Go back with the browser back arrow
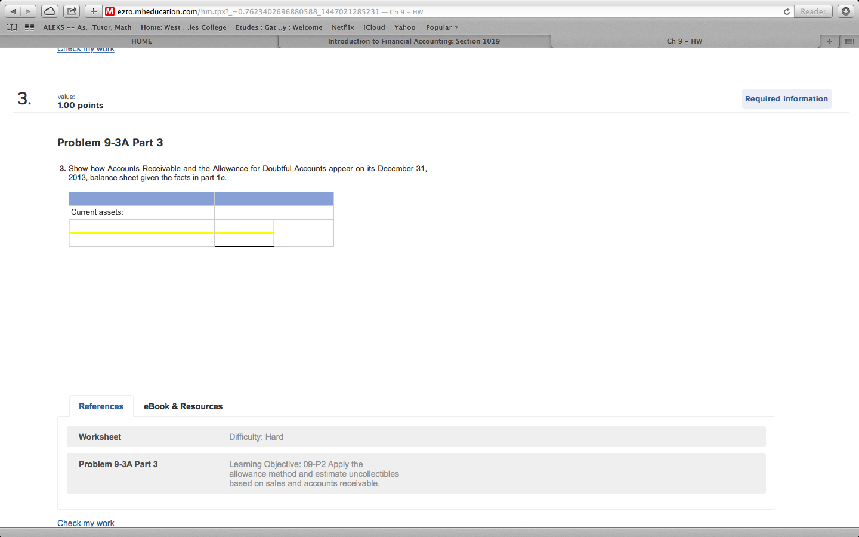Screen dimensions: 859x537 pos(13,11)
